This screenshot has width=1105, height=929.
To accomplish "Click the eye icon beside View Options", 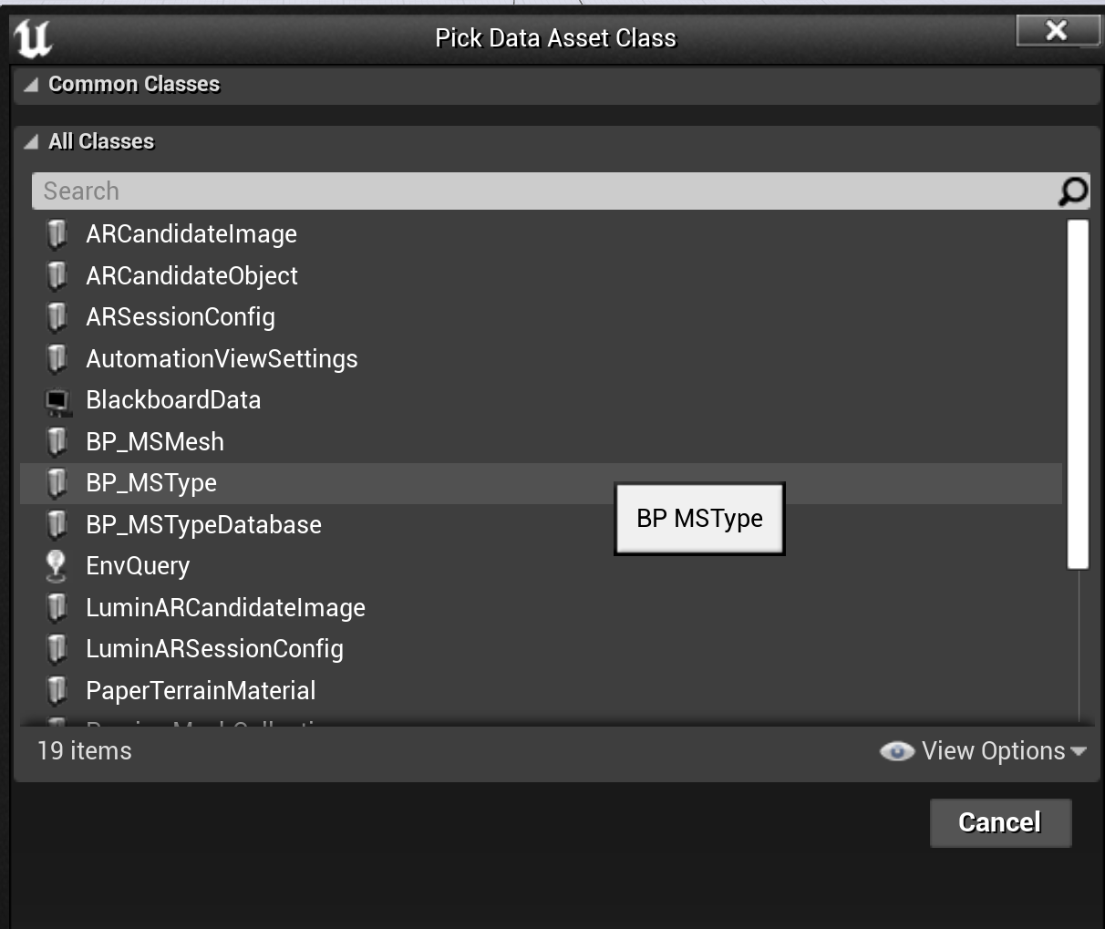I will (897, 751).
